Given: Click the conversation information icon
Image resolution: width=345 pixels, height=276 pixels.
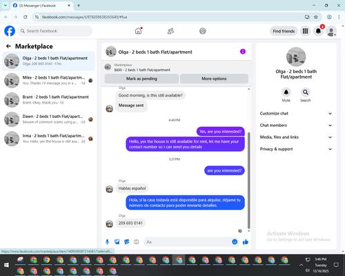Looking at the screenshot, I should pyautogui.click(x=243, y=52).
